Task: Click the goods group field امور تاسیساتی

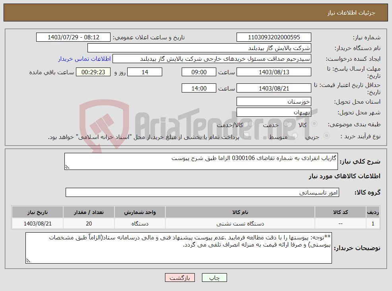Action: pos(202,193)
